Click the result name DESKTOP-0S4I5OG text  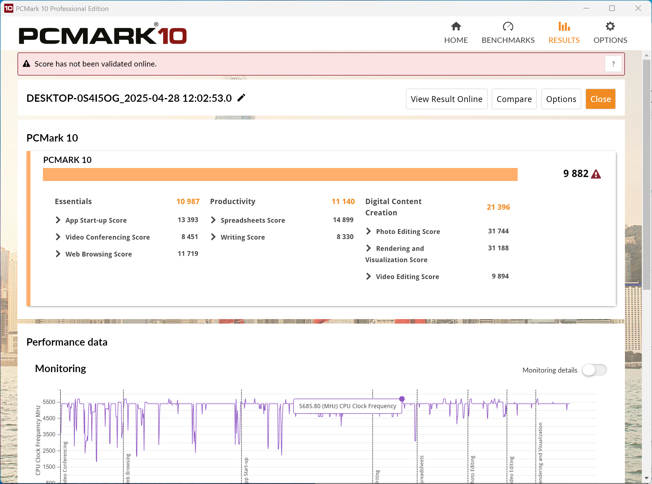pos(129,98)
